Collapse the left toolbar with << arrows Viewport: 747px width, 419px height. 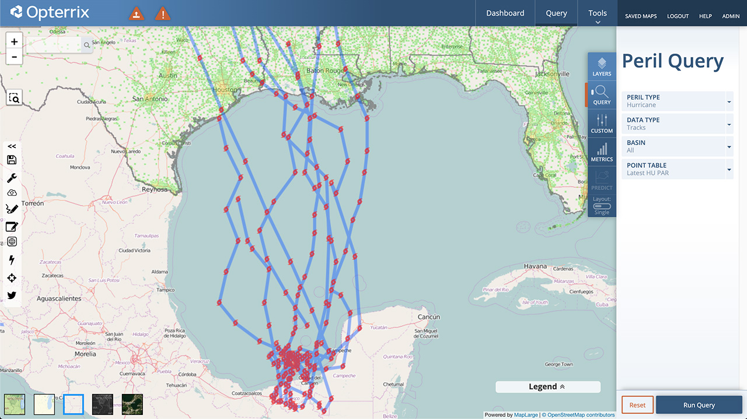(12, 146)
